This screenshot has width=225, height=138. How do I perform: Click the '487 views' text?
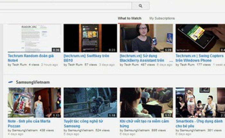pyautogui.click(x=148, y=65)
